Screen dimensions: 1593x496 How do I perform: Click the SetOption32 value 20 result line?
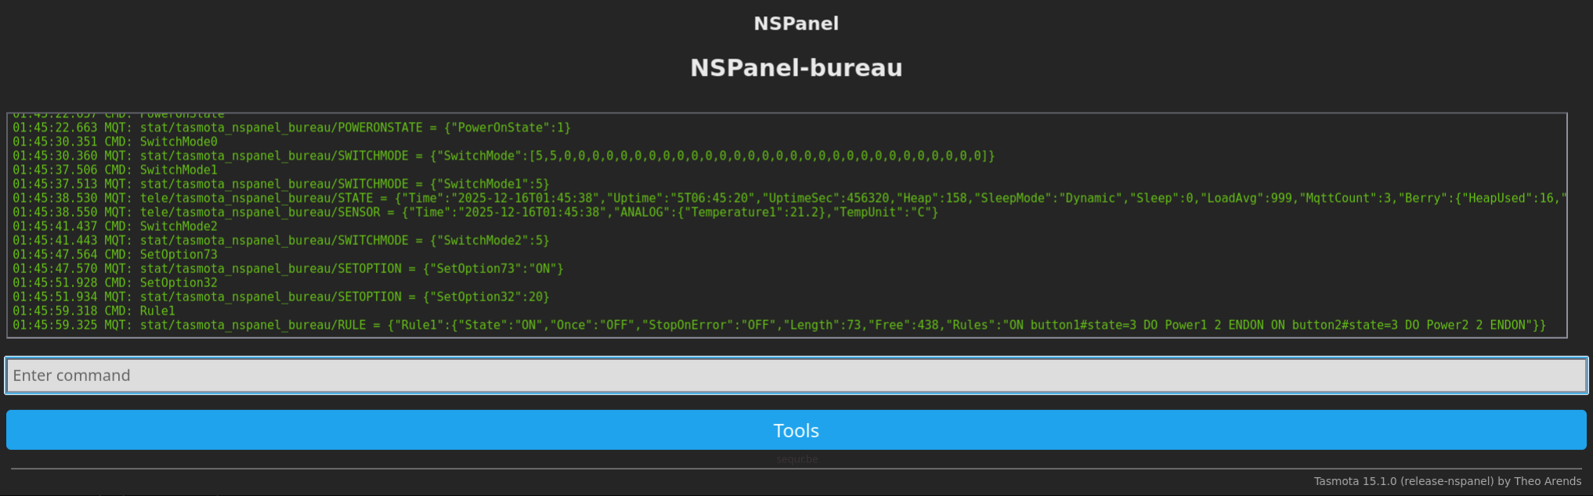coord(280,297)
